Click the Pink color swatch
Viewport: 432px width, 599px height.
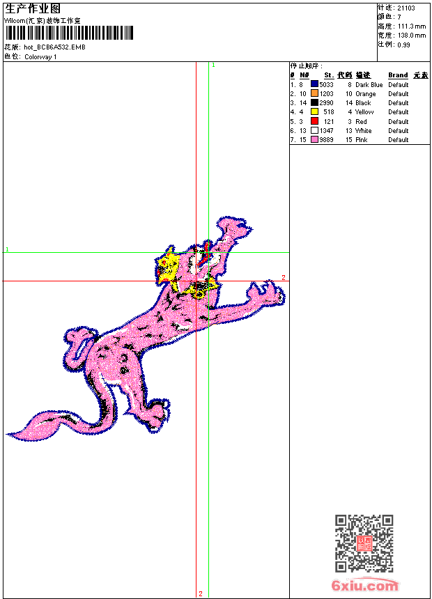(x=315, y=139)
